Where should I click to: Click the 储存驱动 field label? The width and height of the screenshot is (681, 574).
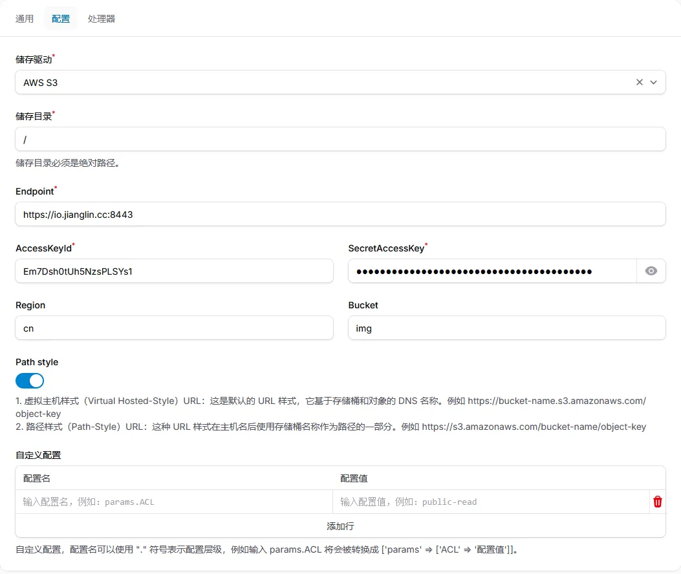point(34,59)
